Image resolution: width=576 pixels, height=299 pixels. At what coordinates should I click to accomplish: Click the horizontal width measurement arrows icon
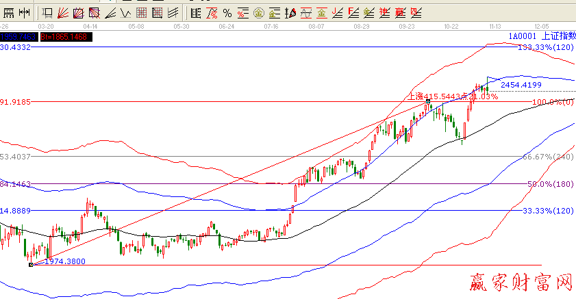pyautogui.click(x=25, y=12)
